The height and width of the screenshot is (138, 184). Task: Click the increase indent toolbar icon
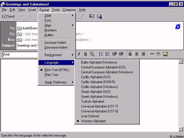coord(121,54)
